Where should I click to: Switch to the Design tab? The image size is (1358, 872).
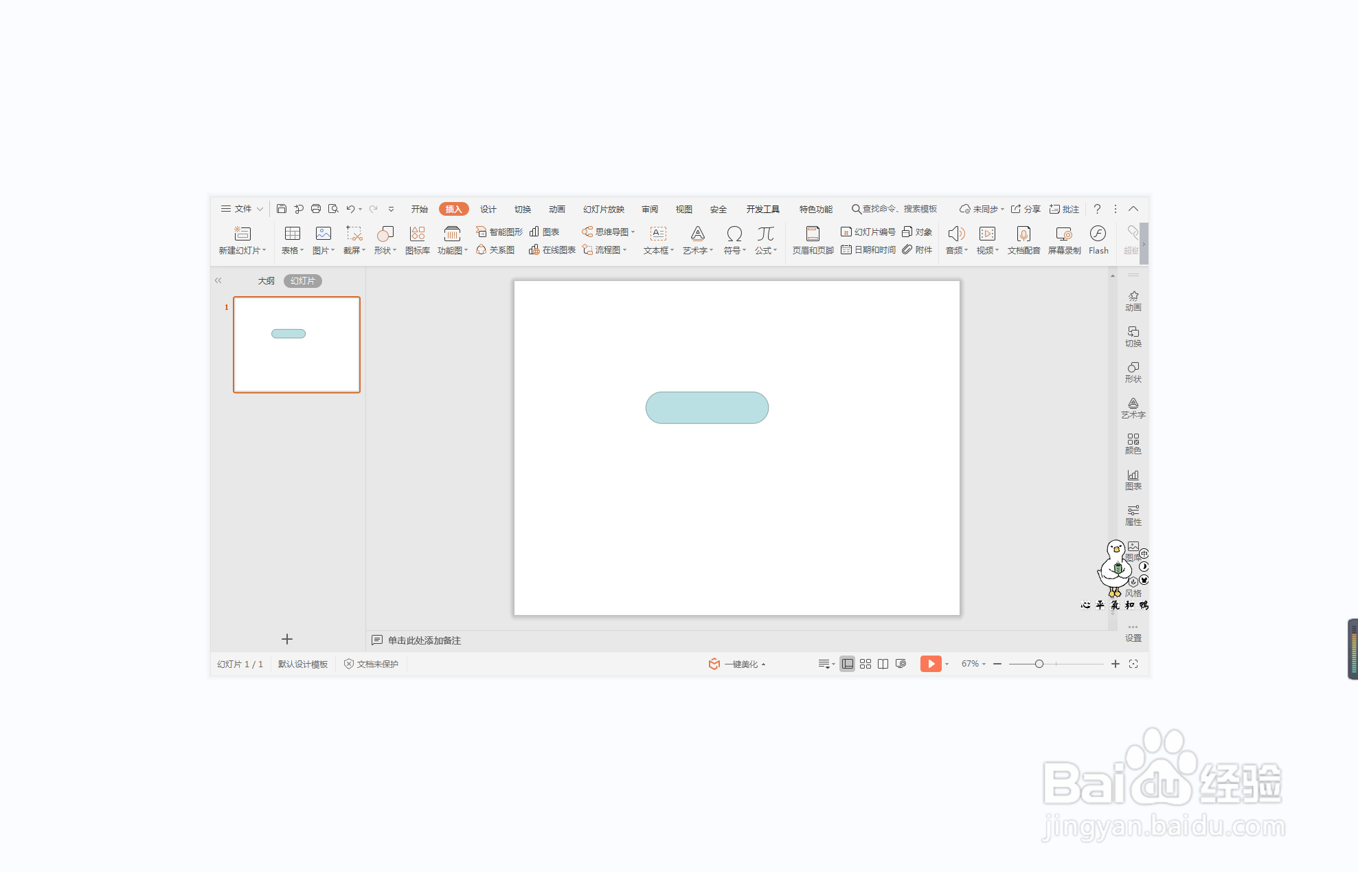pos(488,209)
